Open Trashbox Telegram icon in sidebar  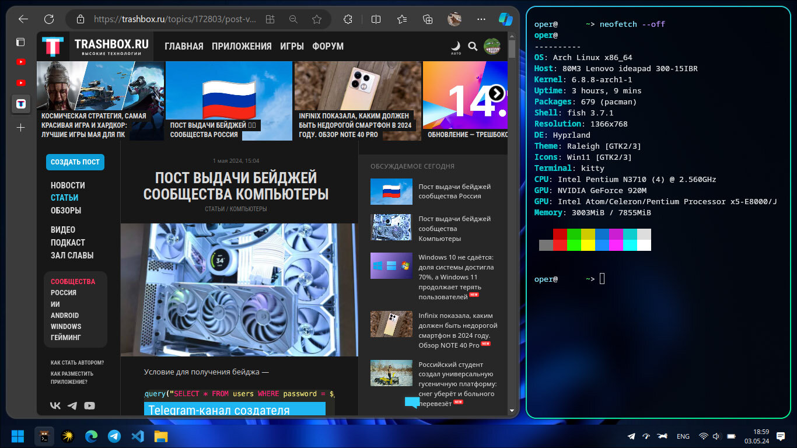coord(72,405)
